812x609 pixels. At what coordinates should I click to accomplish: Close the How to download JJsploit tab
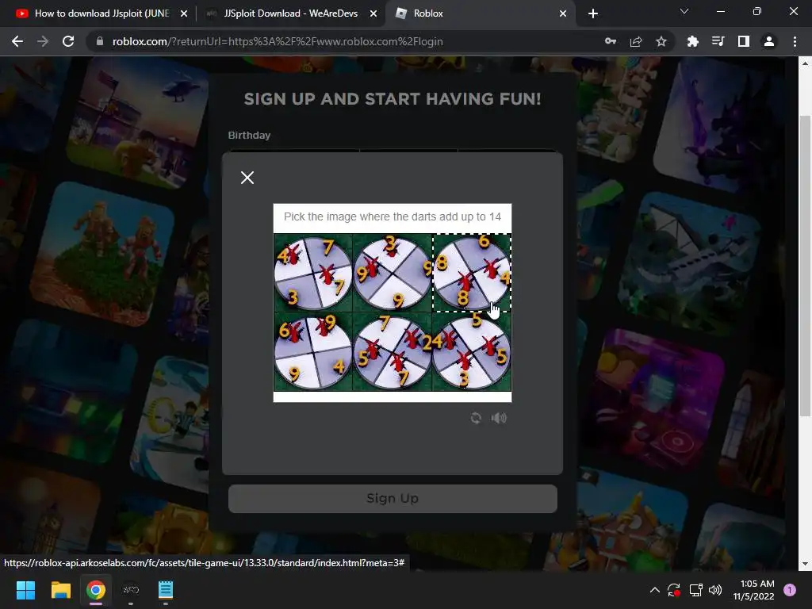[x=184, y=13]
